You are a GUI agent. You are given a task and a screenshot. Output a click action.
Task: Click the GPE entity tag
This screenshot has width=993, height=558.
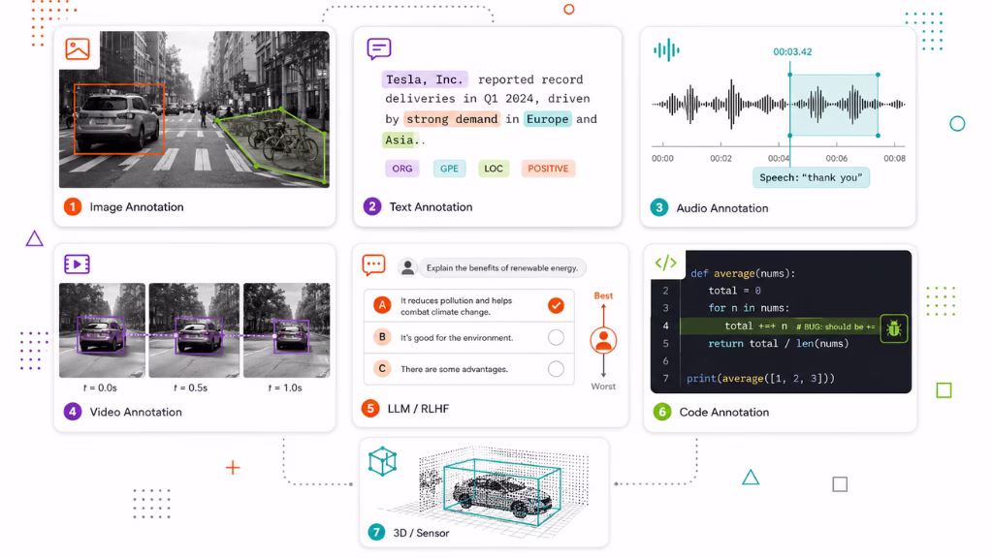click(449, 169)
